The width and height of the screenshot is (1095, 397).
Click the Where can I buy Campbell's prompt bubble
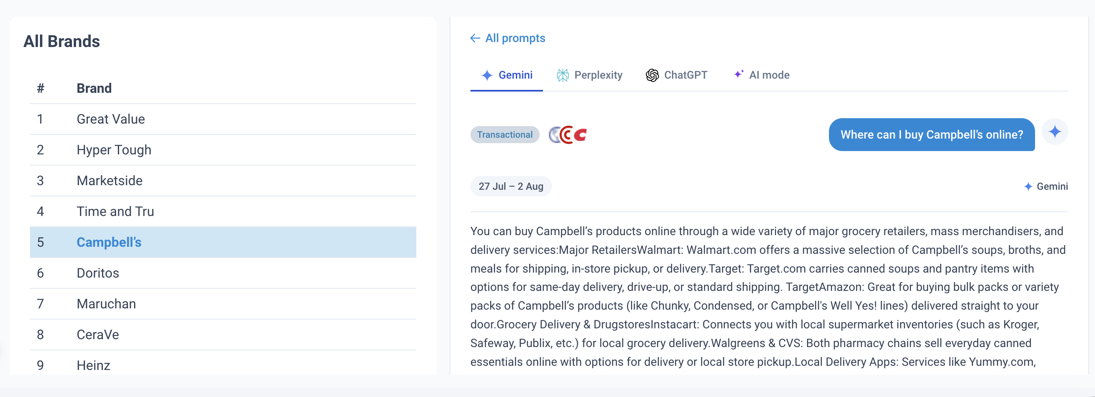[x=931, y=135]
